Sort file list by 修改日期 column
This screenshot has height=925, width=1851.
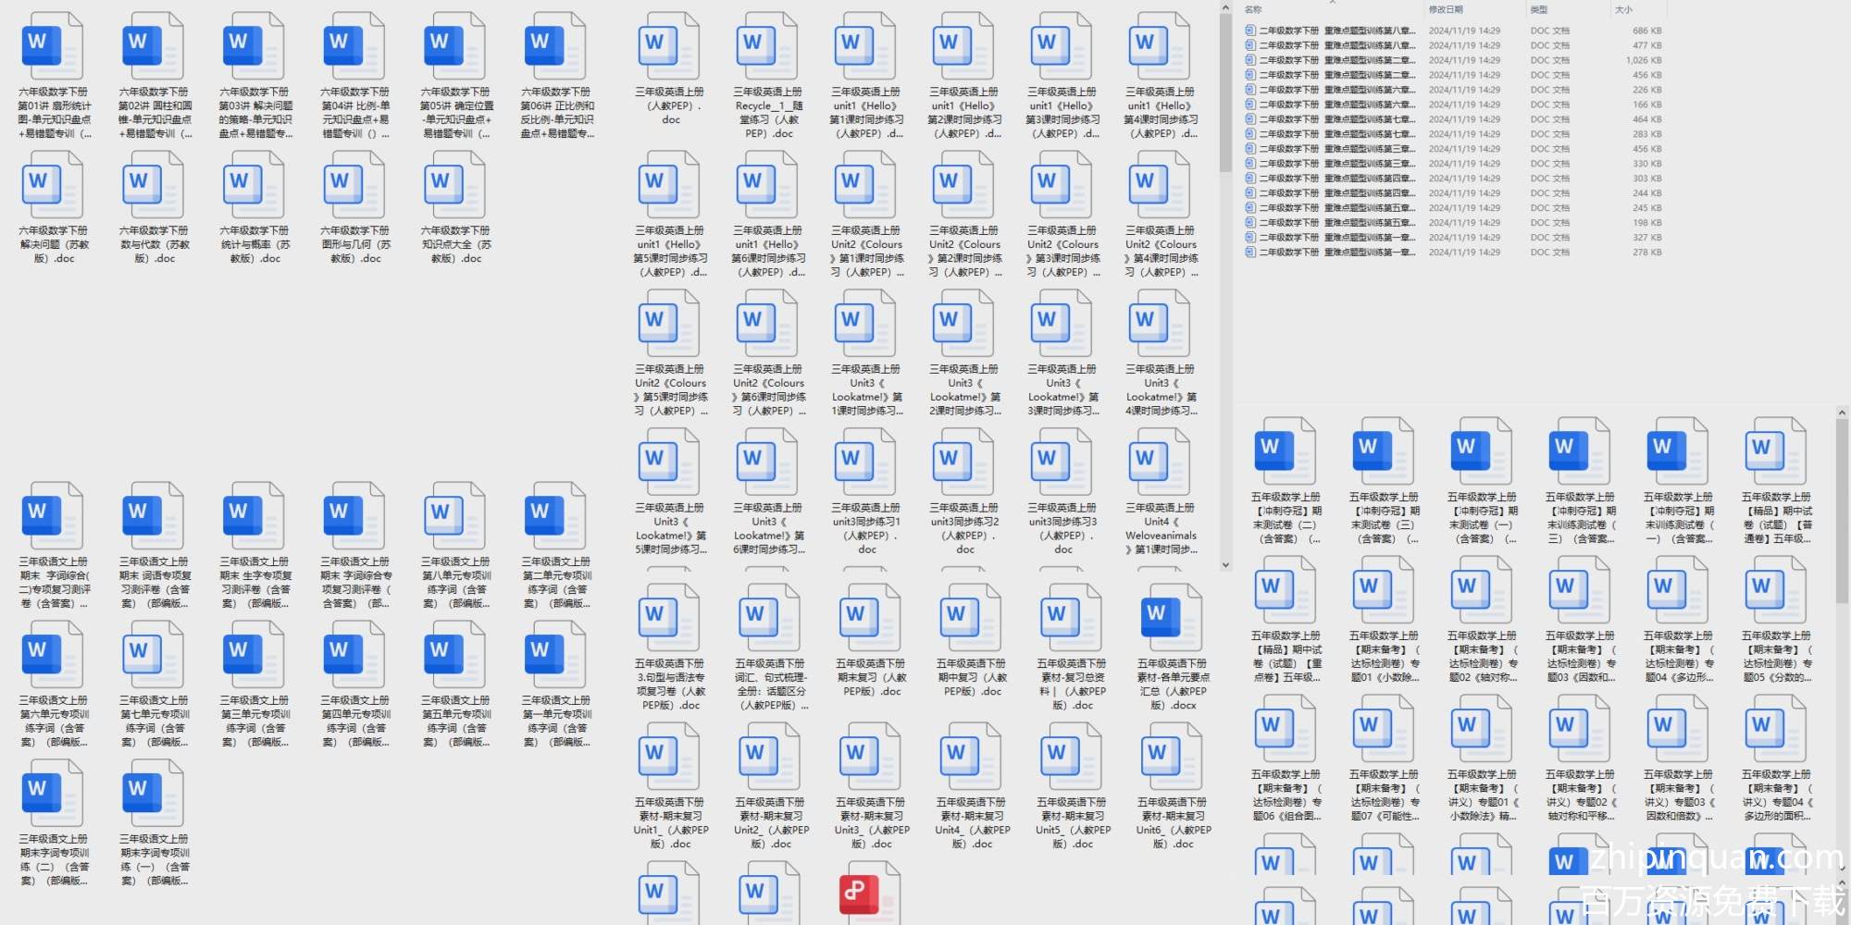[1446, 9]
